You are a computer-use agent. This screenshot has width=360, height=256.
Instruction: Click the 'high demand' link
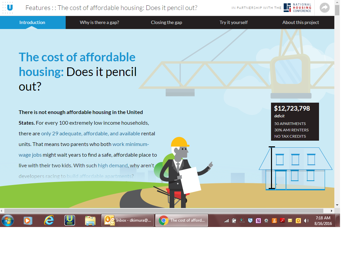pos(113,165)
